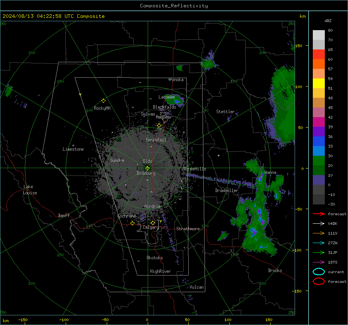This screenshot has height=325, width=348.
Task: Click the Brooks city label
Action: coord(275,271)
